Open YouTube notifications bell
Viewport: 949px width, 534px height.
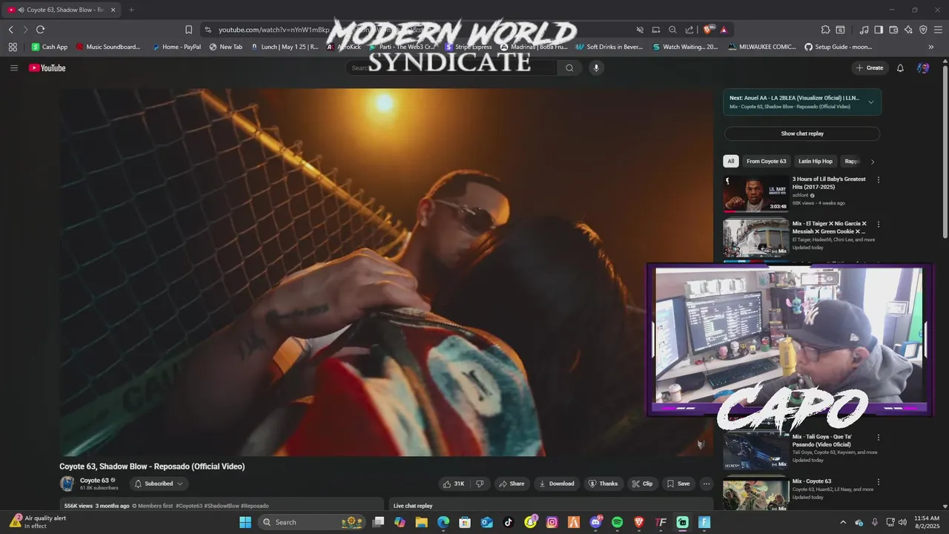coord(900,67)
